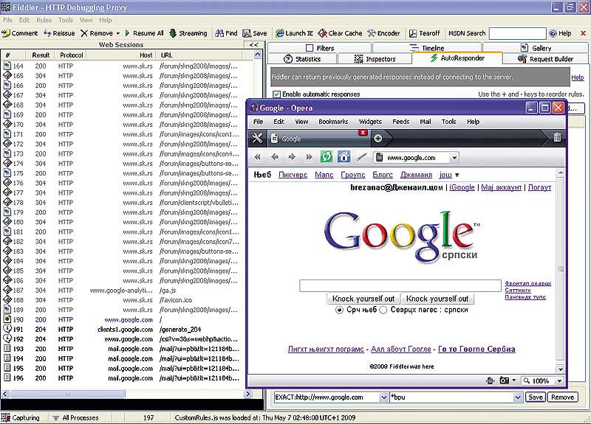
Task: Open Fiddler Rules menu
Action: tap(44, 20)
